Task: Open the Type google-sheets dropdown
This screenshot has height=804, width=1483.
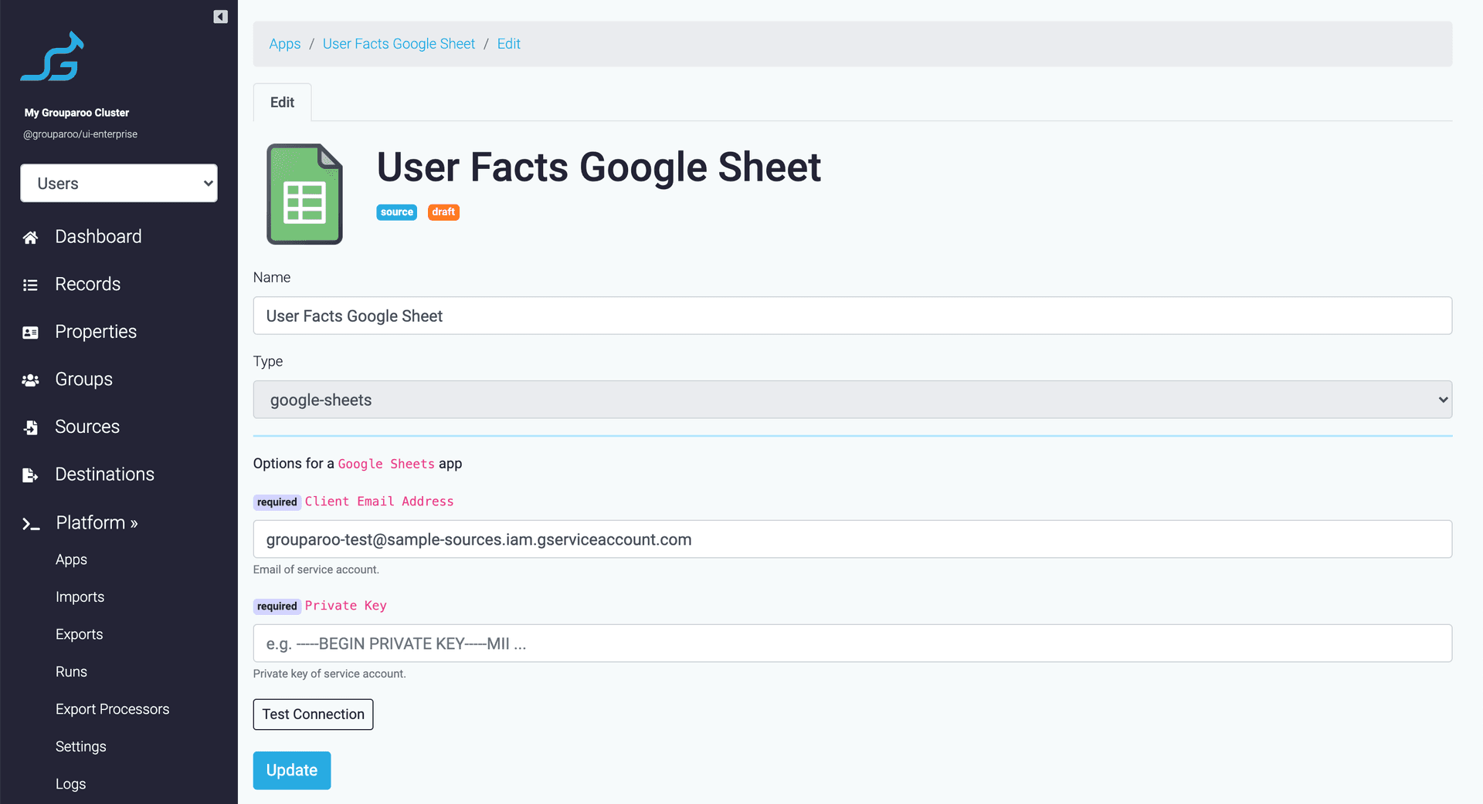Action: (x=853, y=400)
